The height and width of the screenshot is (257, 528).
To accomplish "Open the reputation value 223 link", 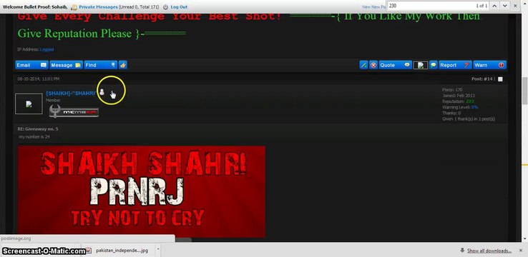I will 470,101.
